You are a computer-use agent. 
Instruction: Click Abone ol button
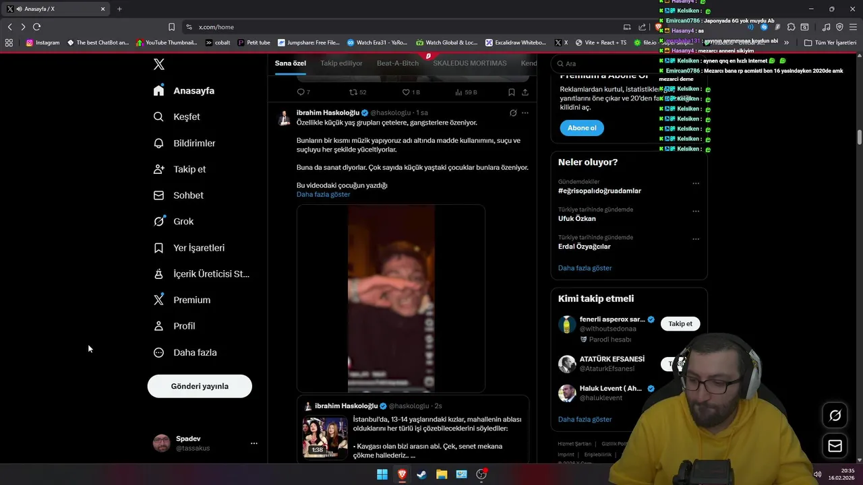point(582,128)
